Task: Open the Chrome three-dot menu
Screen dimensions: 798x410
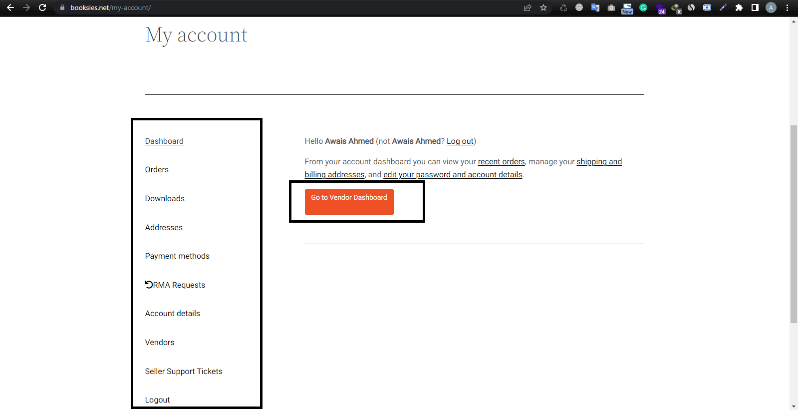Action: pos(787,7)
